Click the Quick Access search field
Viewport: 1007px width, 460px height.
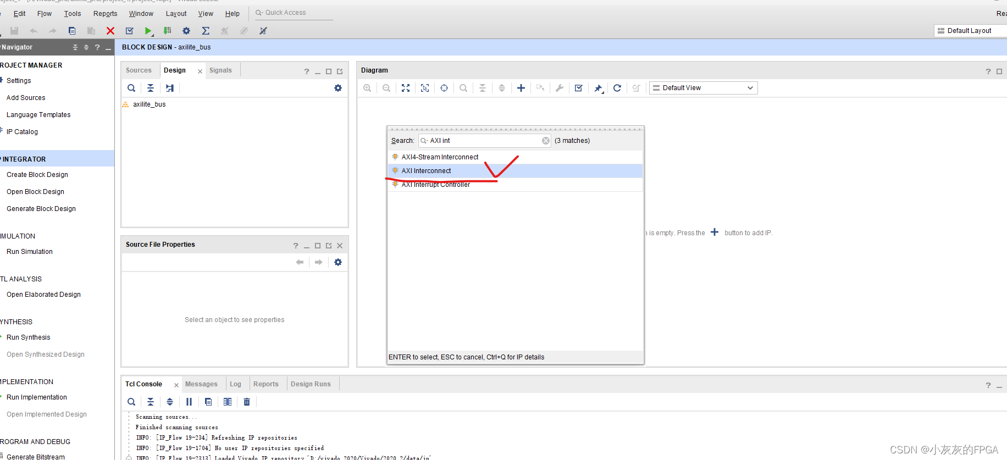(x=294, y=13)
